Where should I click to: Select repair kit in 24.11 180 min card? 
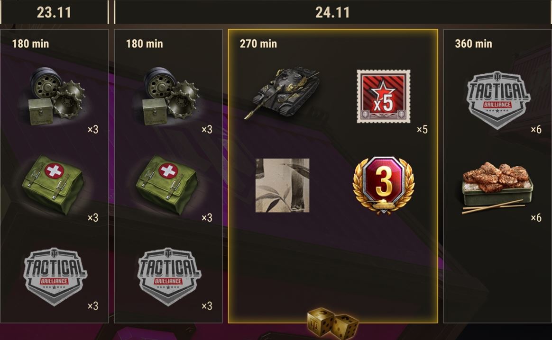(170, 96)
